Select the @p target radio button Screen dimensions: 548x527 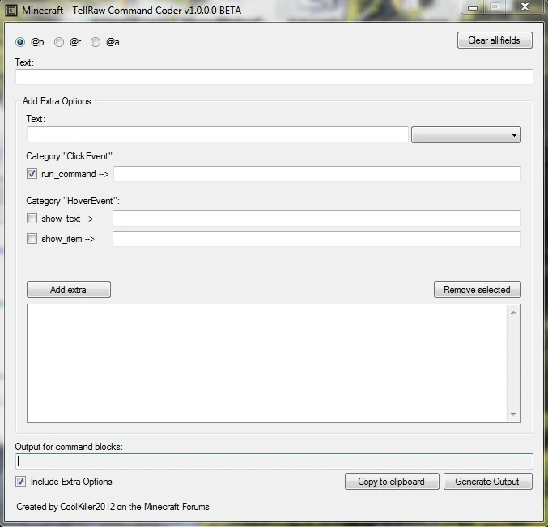(20, 42)
